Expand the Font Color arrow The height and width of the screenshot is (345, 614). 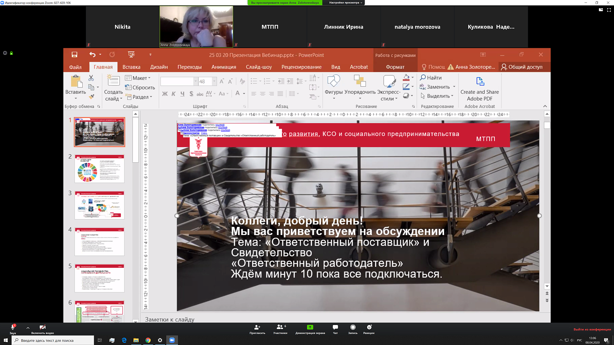[x=244, y=94]
